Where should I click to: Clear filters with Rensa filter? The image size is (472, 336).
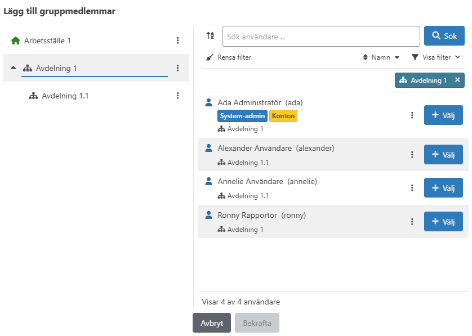tap(229, 57)
